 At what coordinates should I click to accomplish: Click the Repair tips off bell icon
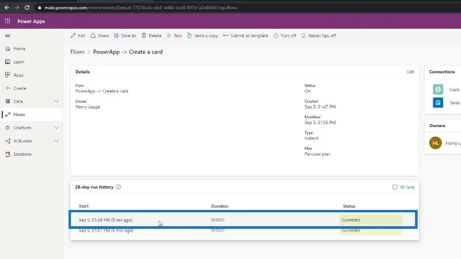point(304,36)
